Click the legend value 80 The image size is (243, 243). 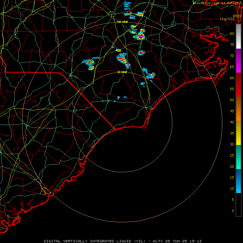coord(232,34)
